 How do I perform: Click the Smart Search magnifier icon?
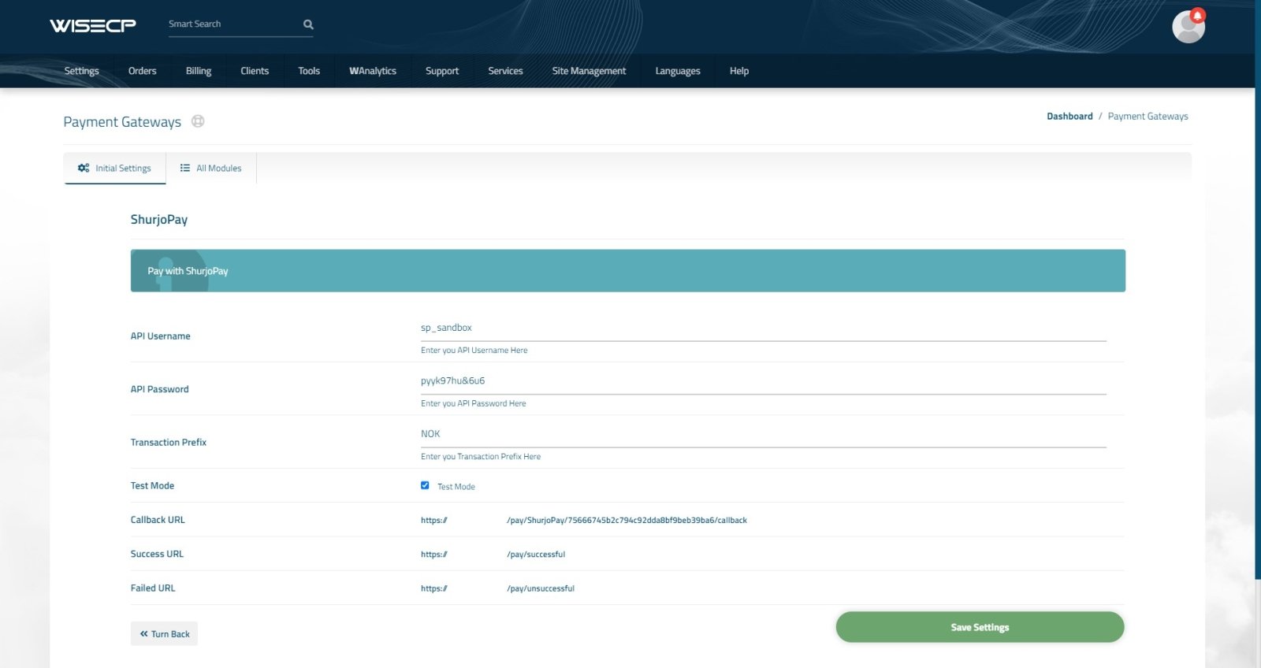[308, 24]
